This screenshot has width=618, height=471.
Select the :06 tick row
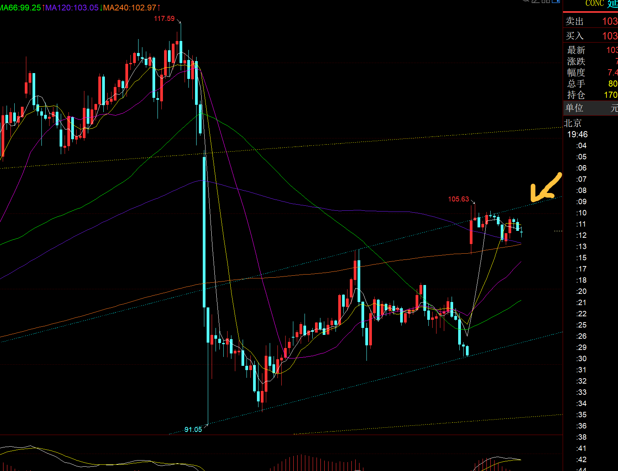pyautogui.click(x=581, y=168)
